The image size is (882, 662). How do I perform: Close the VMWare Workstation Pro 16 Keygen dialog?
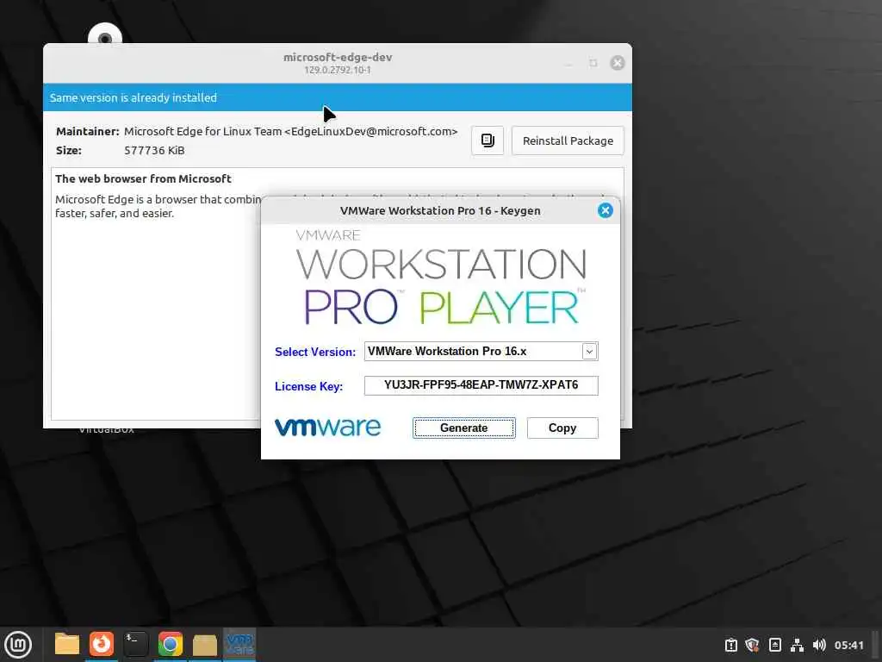pyautogui.click(x=606, y=210)
